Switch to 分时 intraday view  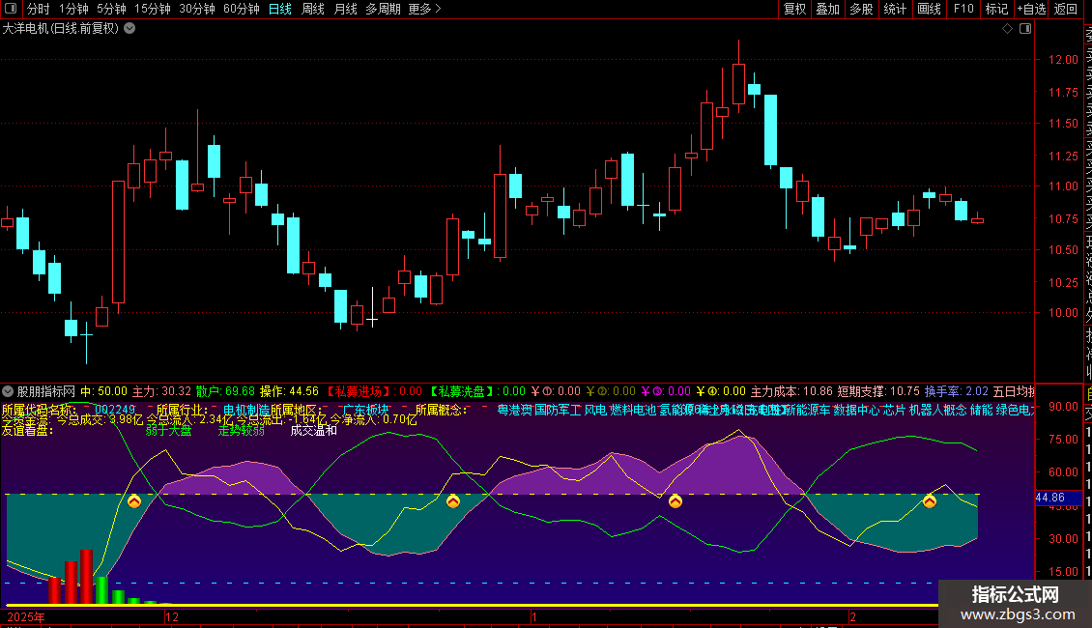tap(39, 9)
